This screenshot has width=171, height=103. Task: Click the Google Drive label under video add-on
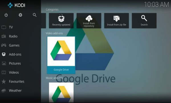[x=61, y=70]
